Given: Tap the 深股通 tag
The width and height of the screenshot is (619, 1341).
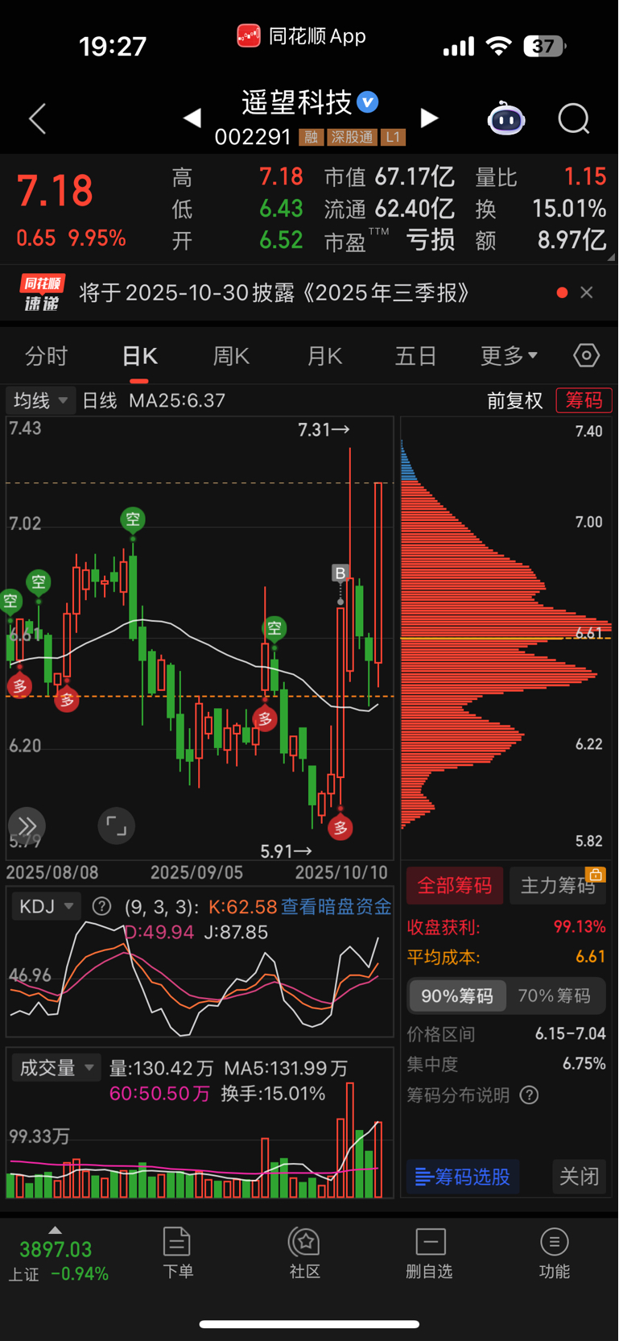Looking at the screenshot, I should [x=353, y=137].
